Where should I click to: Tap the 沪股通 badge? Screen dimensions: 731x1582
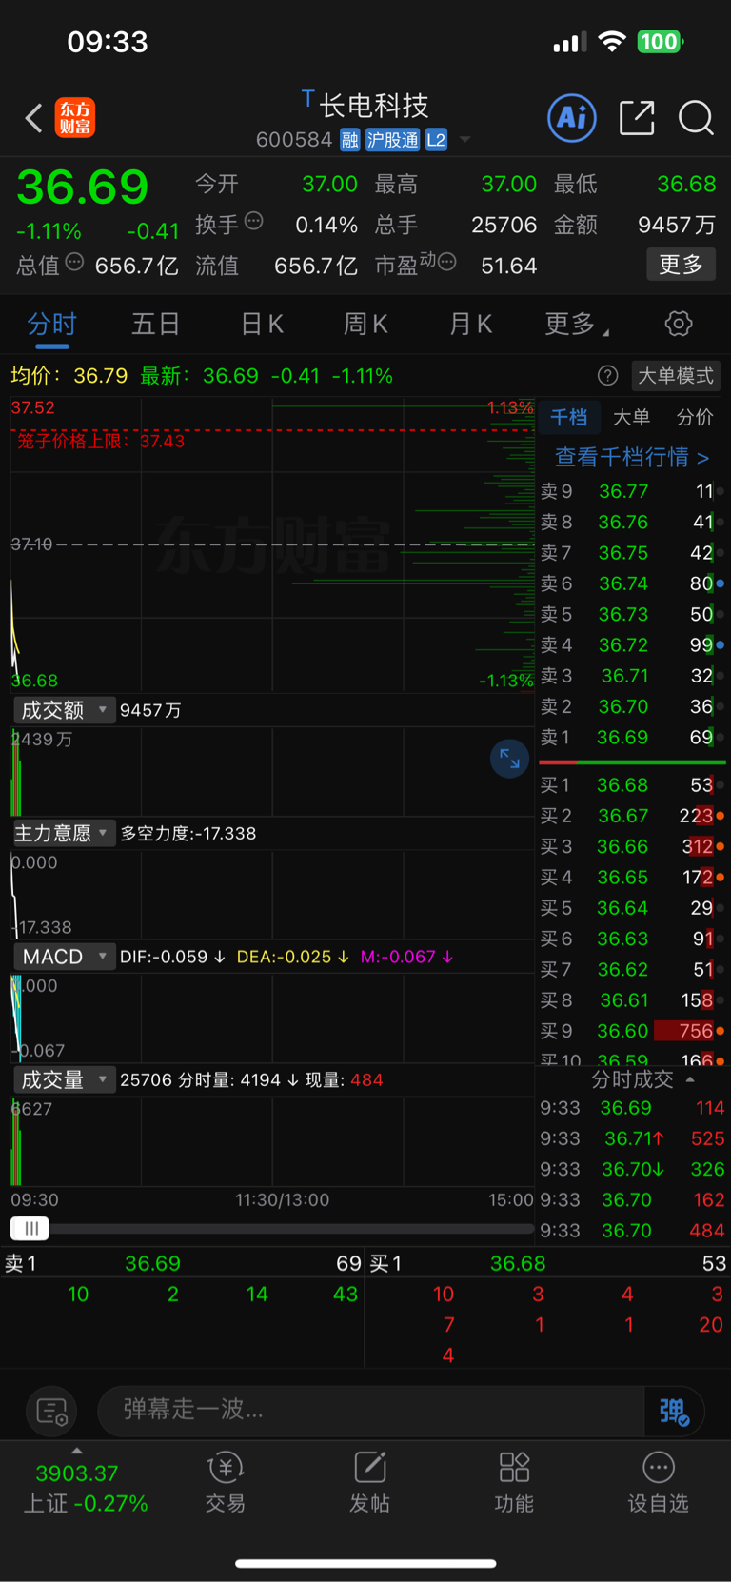pyautogui.click(x=392, y=140)
